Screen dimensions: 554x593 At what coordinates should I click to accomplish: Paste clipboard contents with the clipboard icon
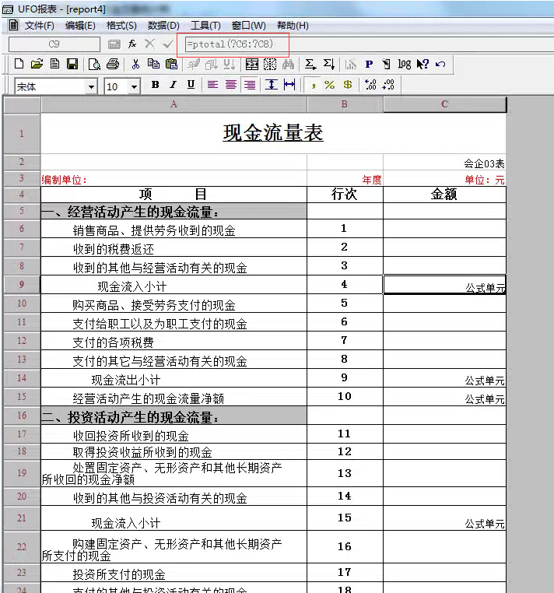(x=171, y=64)
